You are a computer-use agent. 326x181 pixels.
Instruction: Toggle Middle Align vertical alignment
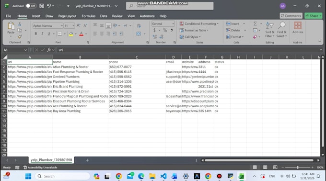tap(102, 25)
